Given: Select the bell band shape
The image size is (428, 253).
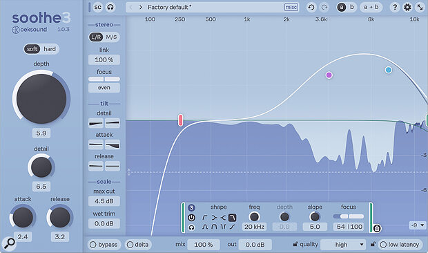Looking at the screenshot, I should (x=205, y=227).
